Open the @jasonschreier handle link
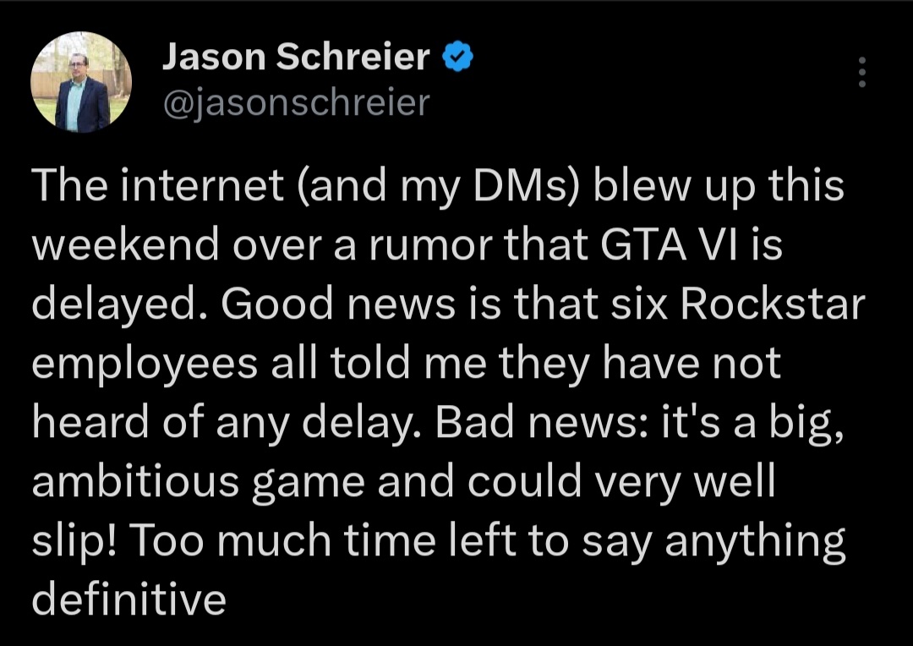Image resolution: width=913 pixels, height=646 pixels. coord(297,103)
